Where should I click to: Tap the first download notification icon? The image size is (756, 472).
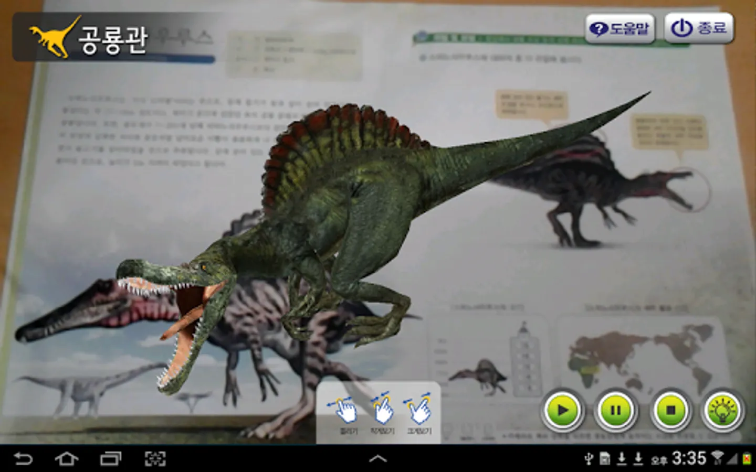(x=622, y=459)
